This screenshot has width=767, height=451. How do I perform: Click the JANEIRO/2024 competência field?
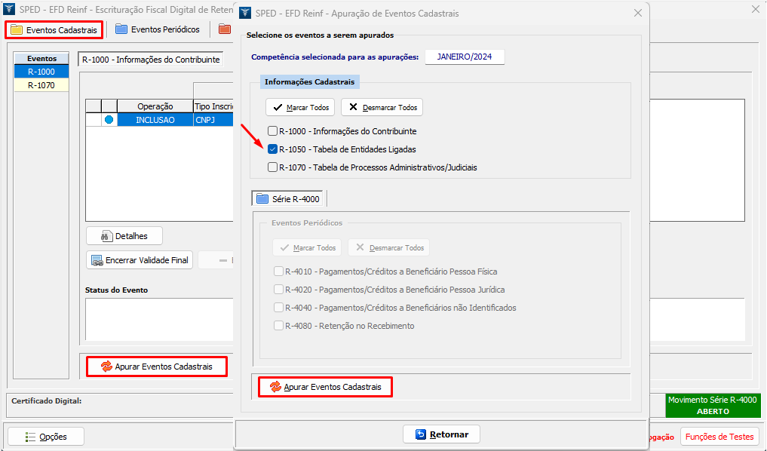click(464, 57)
